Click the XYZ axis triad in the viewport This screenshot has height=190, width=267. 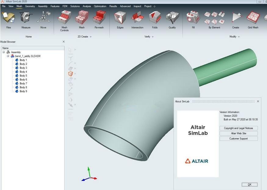[89, 174]
